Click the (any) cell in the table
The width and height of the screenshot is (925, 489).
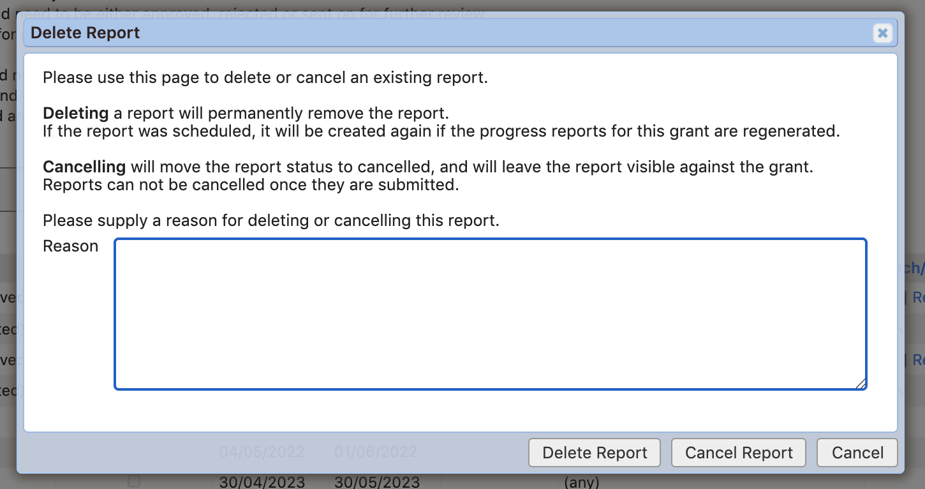point(582,482)
